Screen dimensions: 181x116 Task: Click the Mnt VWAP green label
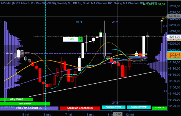(25, 104)
